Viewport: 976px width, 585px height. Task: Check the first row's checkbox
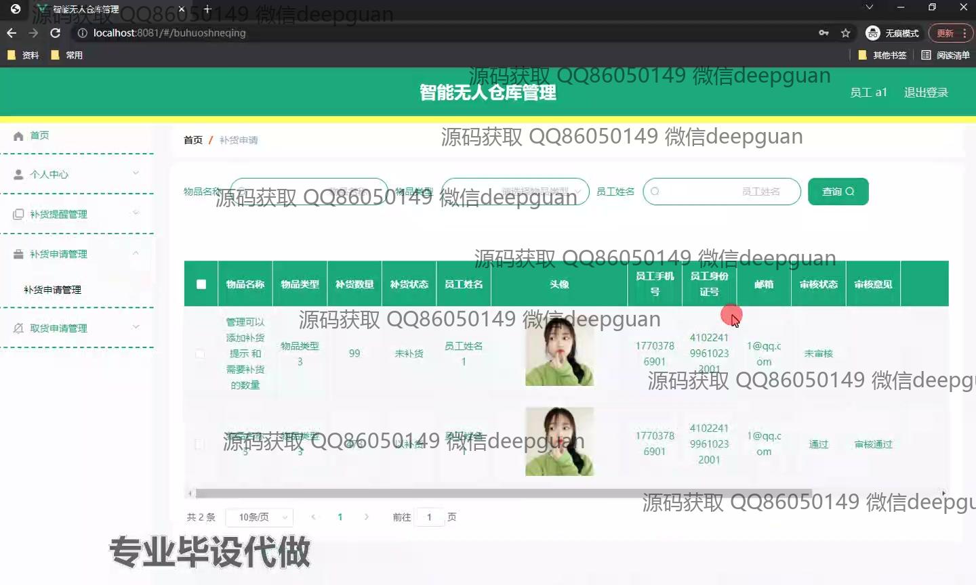pyautogui.click(x=200, y=353)
